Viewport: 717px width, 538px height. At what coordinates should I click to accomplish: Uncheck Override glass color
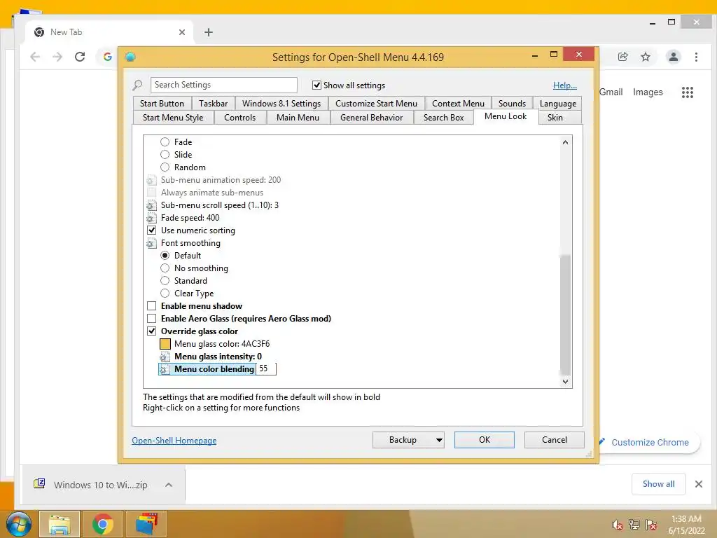(x=152, y=331)
